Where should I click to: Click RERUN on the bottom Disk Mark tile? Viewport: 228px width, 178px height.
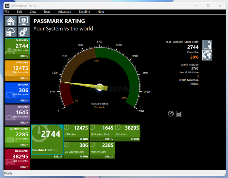pos(135,139)
